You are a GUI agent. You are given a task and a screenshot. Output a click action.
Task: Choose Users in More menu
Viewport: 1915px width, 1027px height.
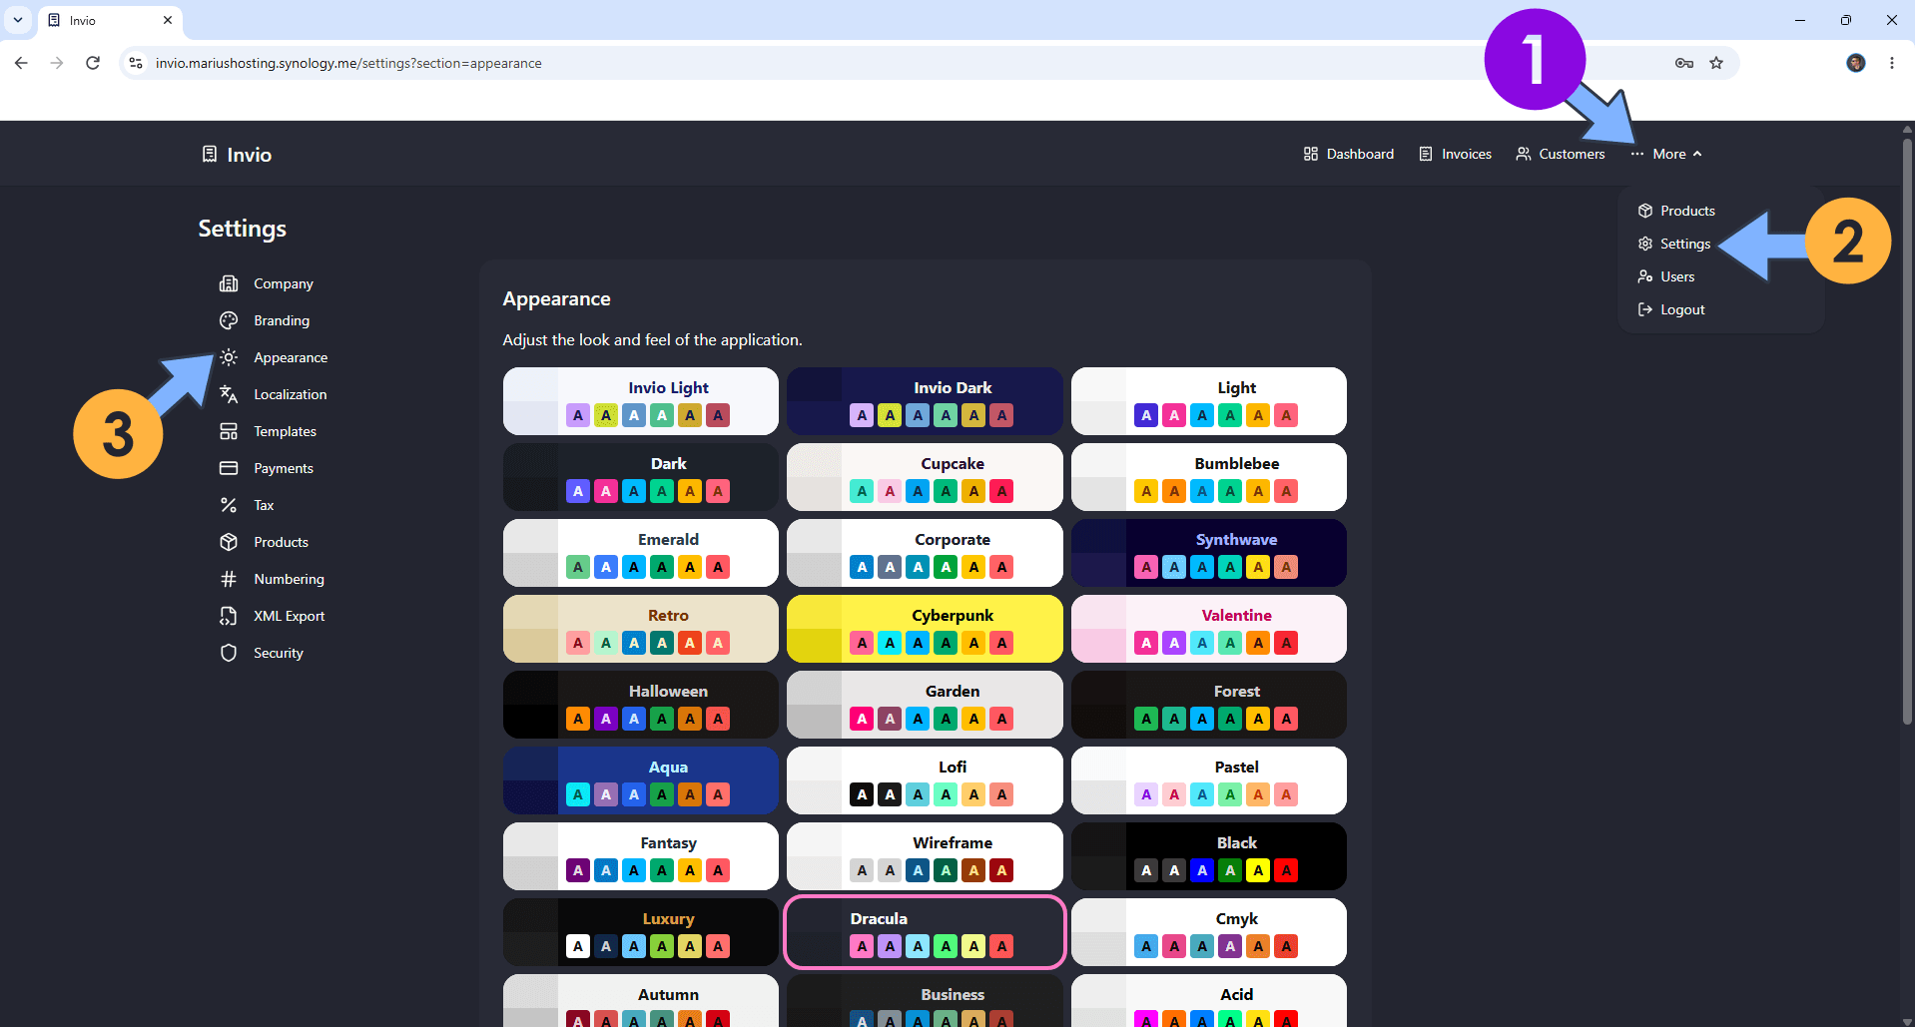[1666, 276]
